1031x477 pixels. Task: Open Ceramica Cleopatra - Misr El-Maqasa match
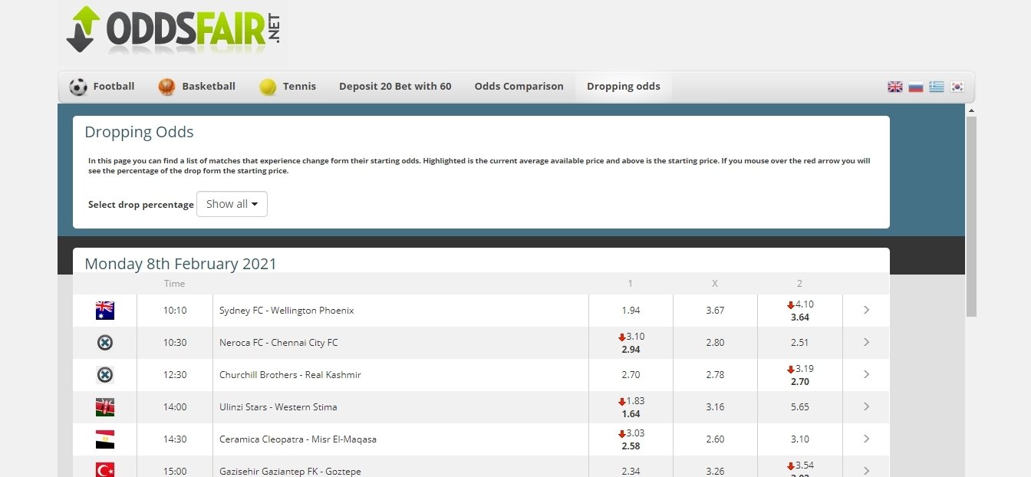pos(298,439)
